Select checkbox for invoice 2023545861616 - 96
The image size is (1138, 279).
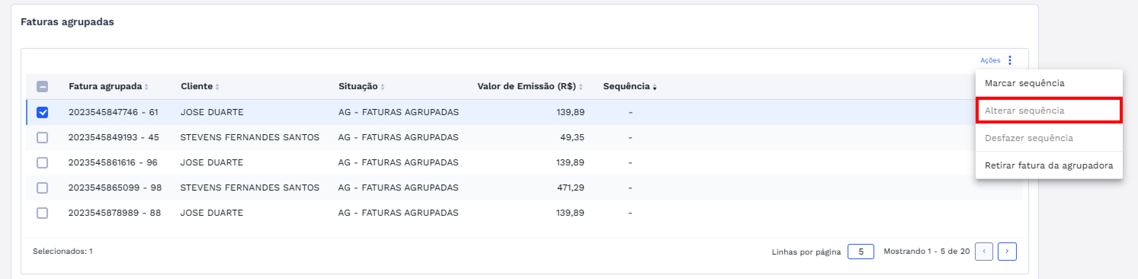point(42,163)
